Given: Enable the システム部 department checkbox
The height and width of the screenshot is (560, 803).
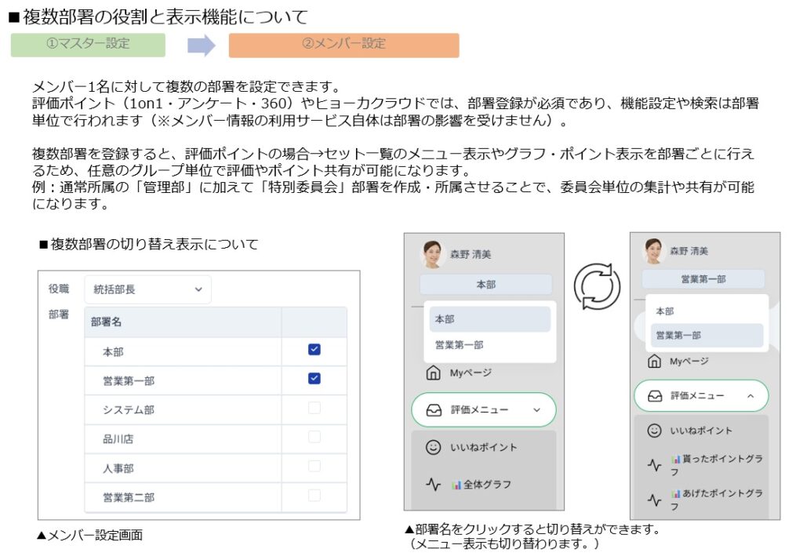Looking at the screenshot, I should (x=314, y=408).
